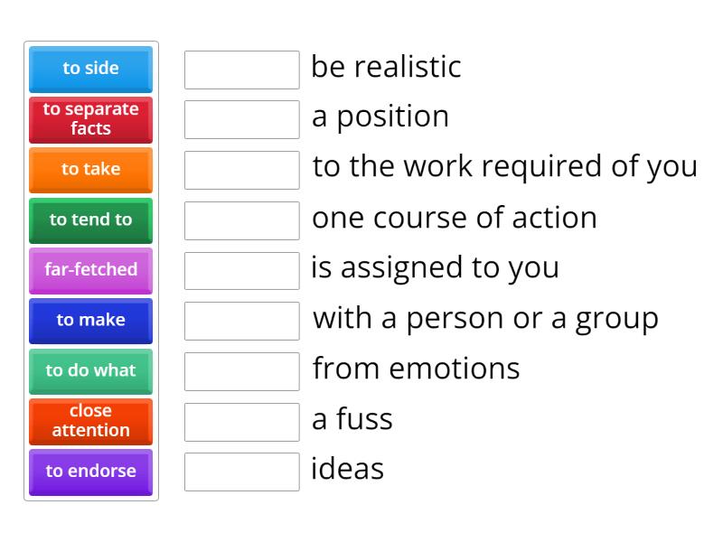Click the answer box next to 'ideas'
This screenshot has width=723, height=542.
pos(241,472)
